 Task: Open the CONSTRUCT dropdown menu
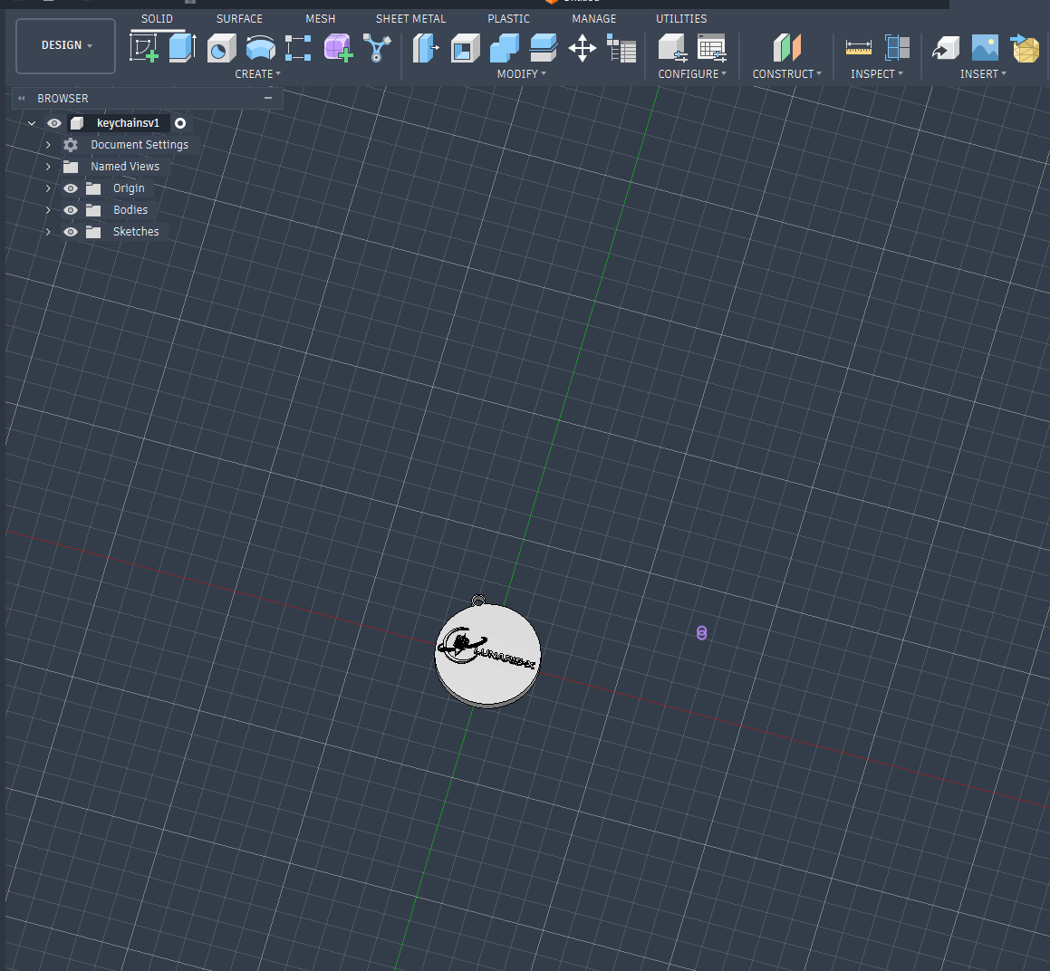tap(787, 73)
